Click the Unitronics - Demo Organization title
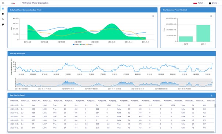222x134 pixels. (35, 3)
